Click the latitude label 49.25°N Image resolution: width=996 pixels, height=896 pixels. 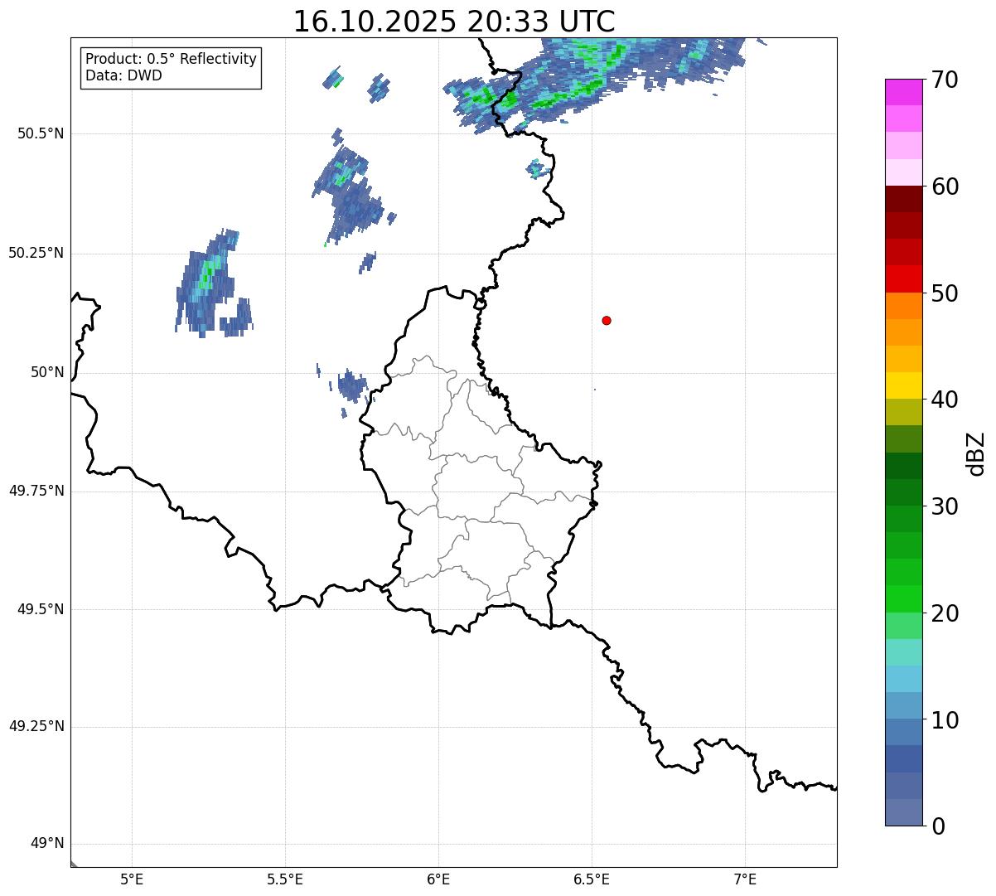pos(36,726)
